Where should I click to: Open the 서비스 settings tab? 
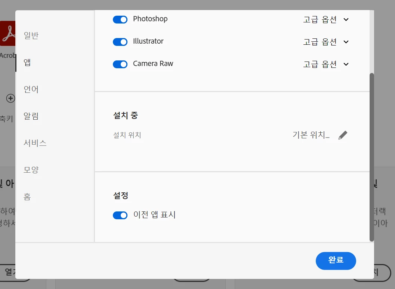35,143
